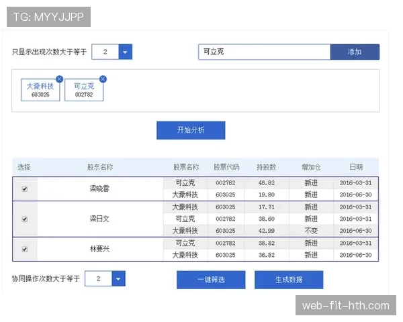This screenshot has height=322, width=403.
Task: Remove the 可立克 tag with its X icon
Action: (x=103, y=79)
